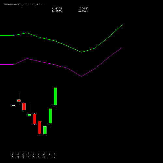Select the red candle for 23 Dec
This screenshot has width=163, height=163.
[24, 107]
